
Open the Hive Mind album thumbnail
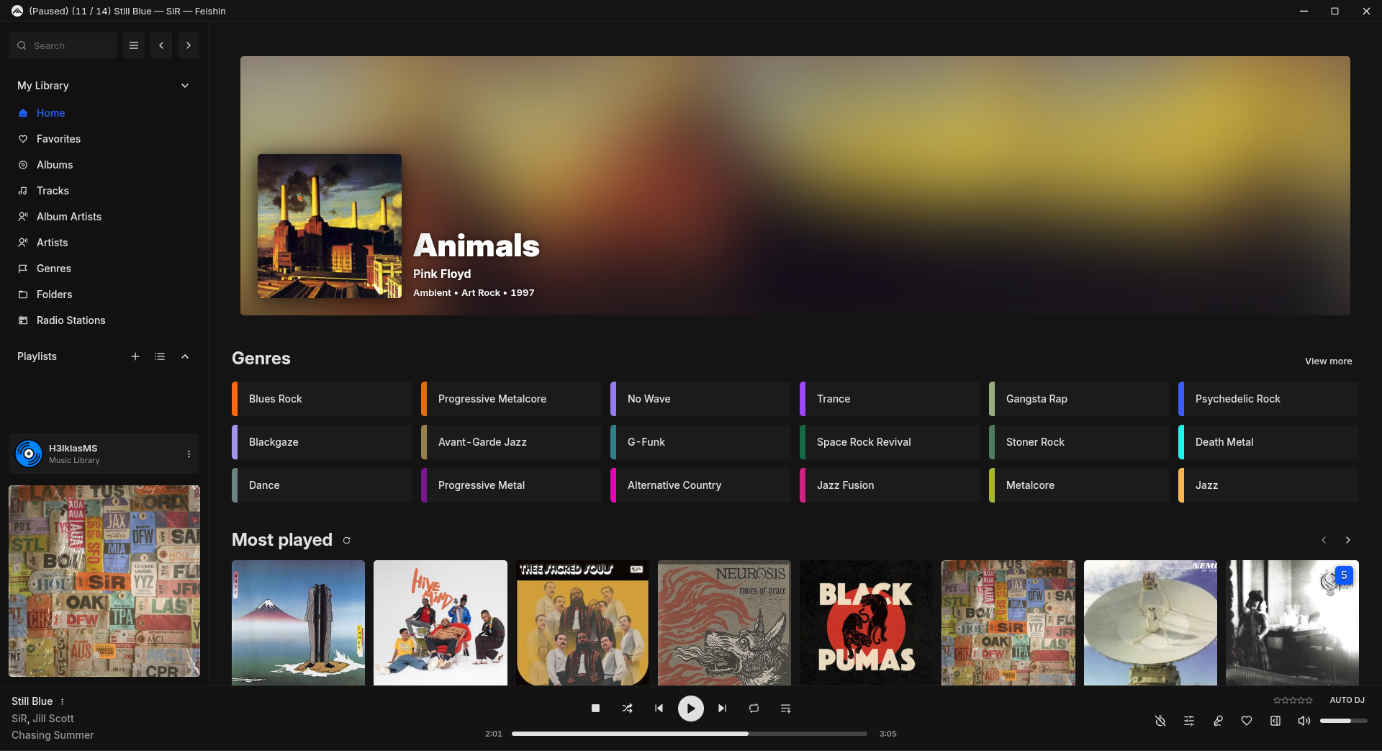point(441,623)
